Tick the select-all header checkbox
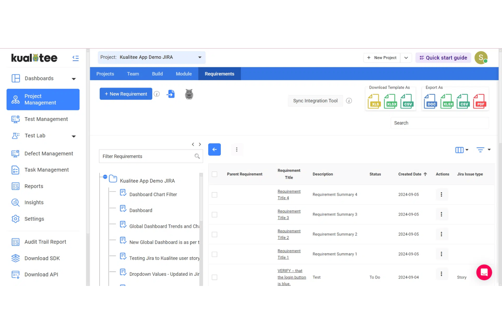The height and width of the screenshot is (334, 502). [x=214, y=174]
